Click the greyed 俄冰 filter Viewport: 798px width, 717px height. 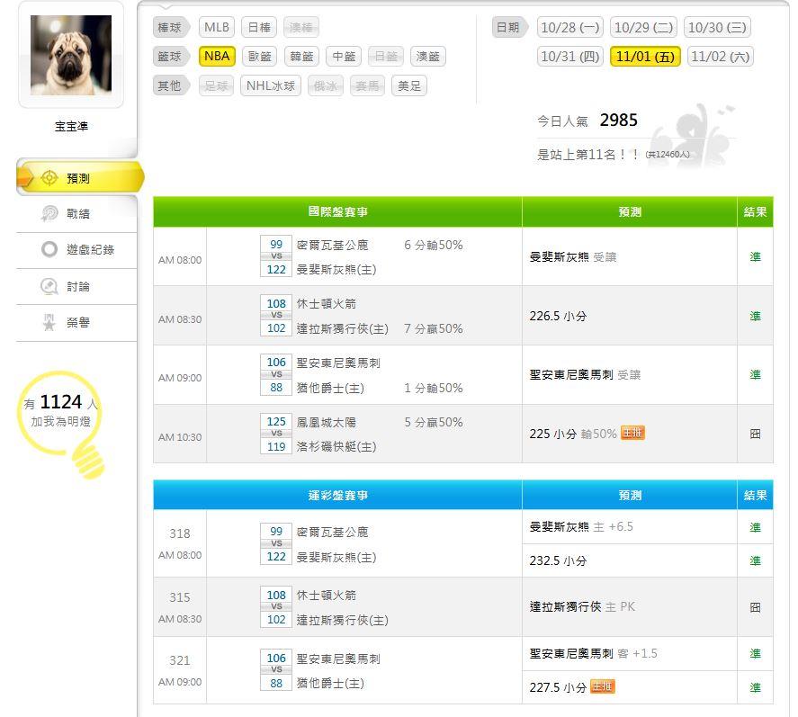[326, 85]
